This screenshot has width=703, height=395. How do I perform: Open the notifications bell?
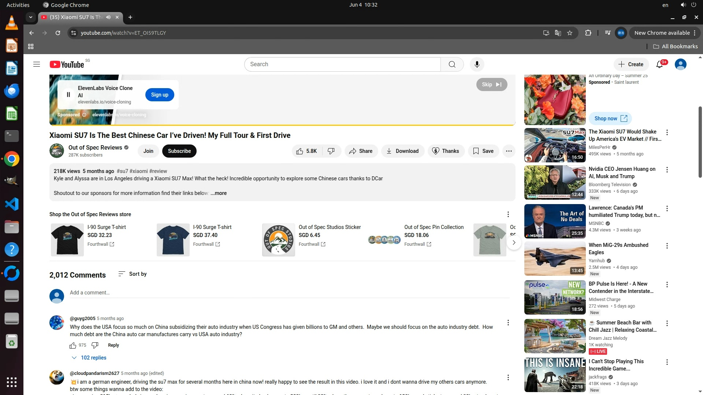click(659, 64)
